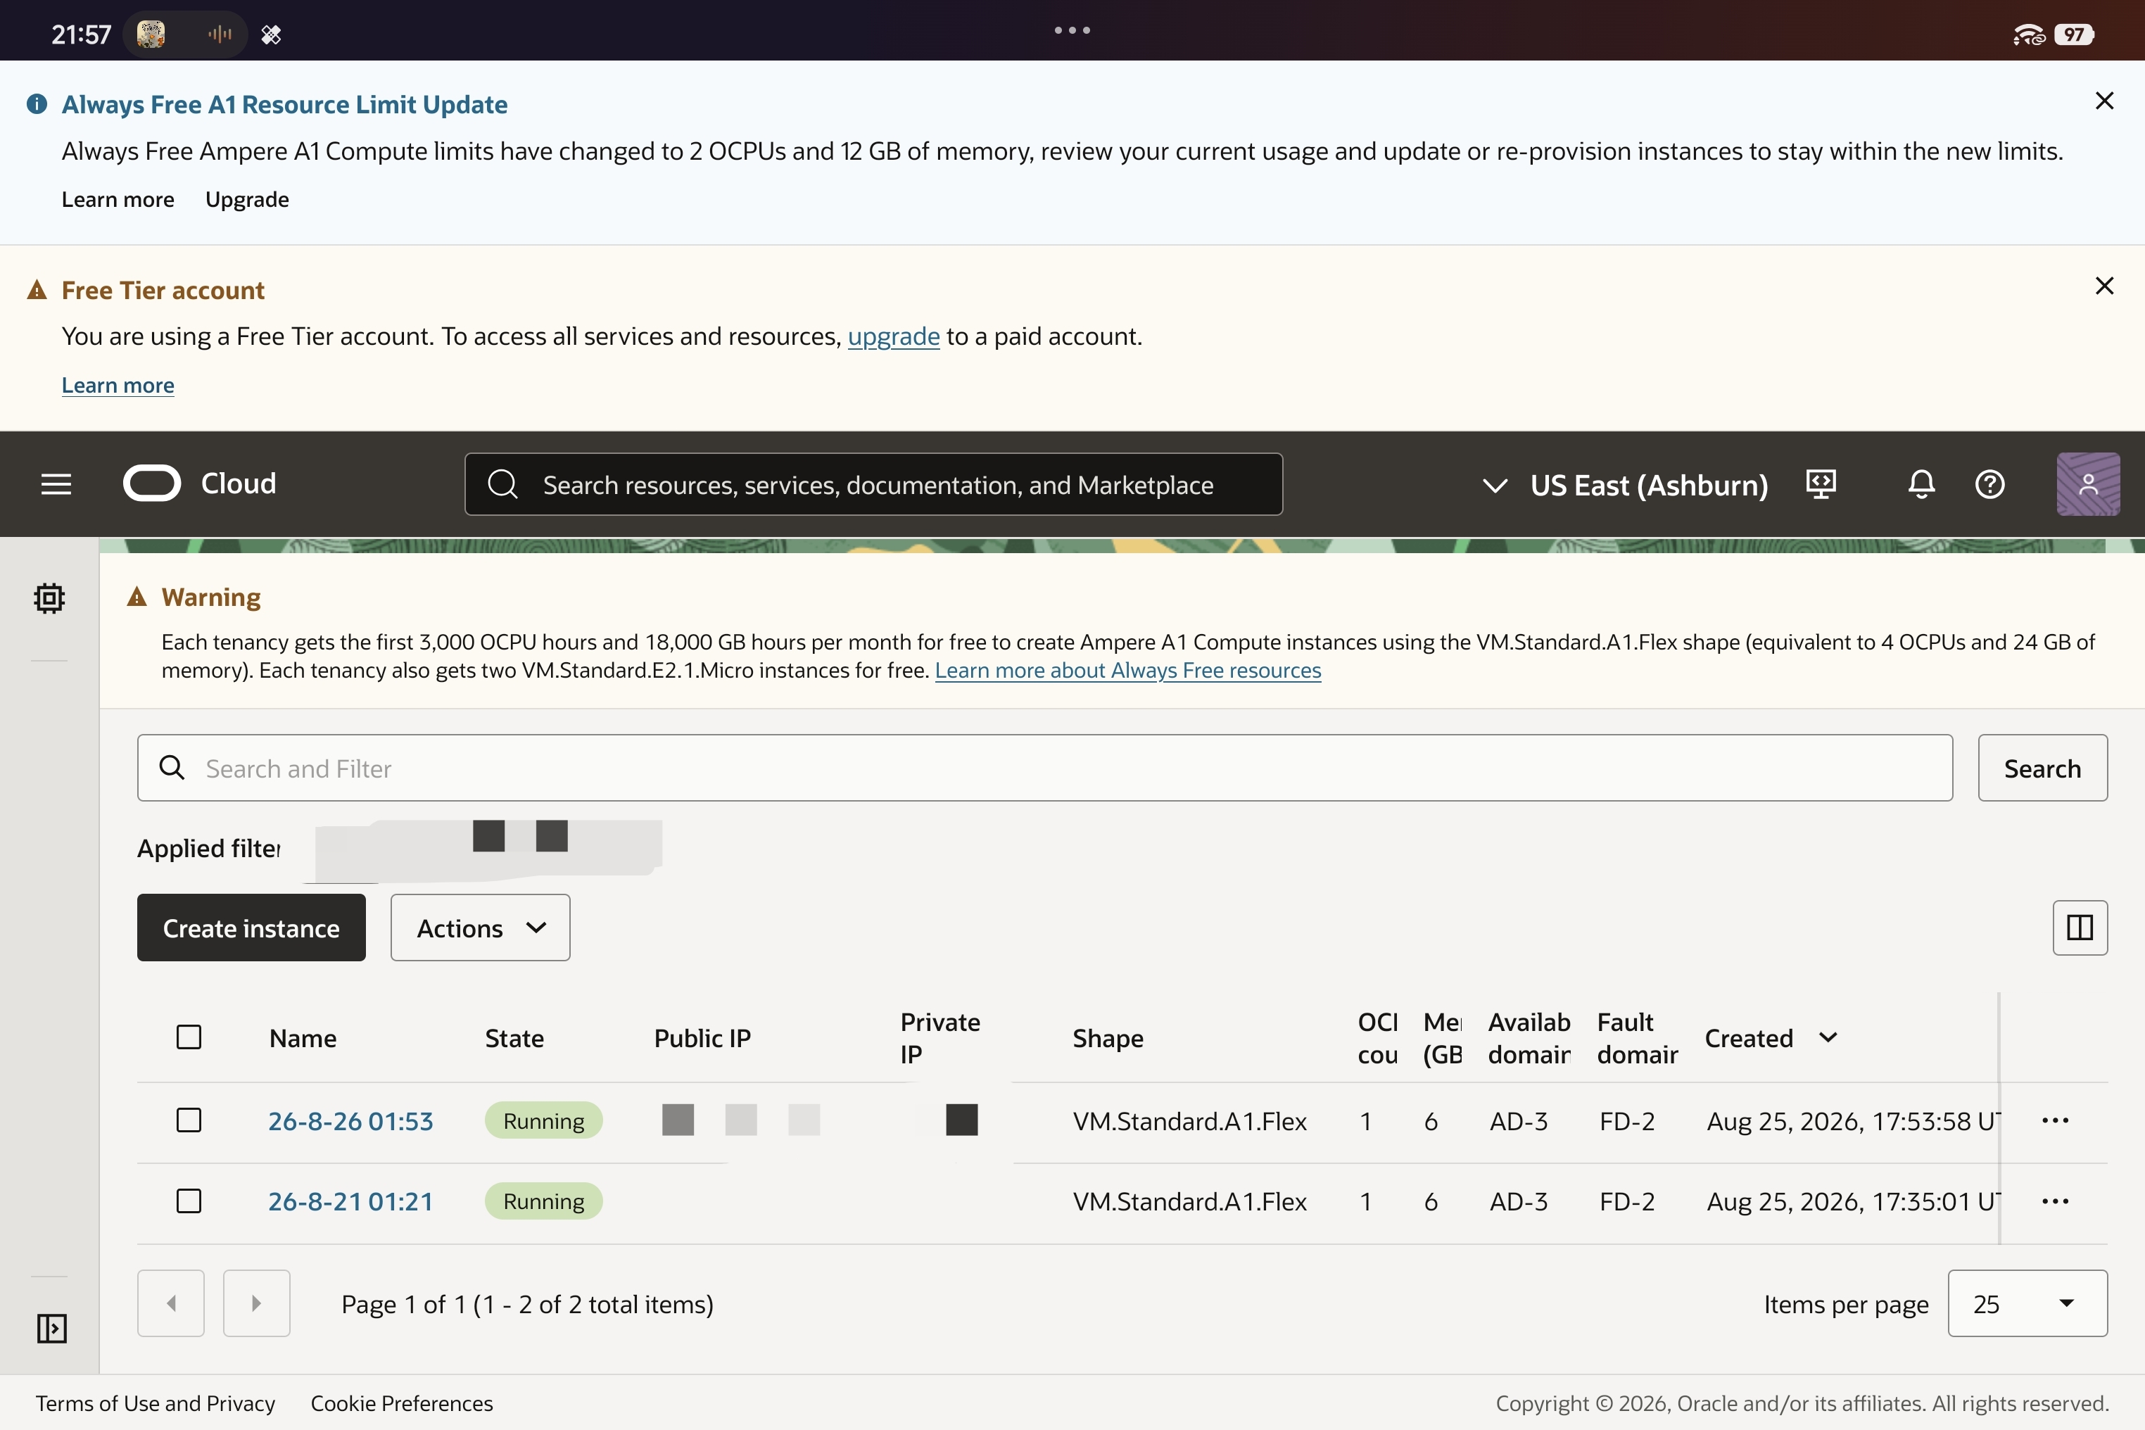The width and height of the screenshot is (2145, 1430).
Task: Click the warning triangle beside Free Tier account
Action: [x=37, y=290]
